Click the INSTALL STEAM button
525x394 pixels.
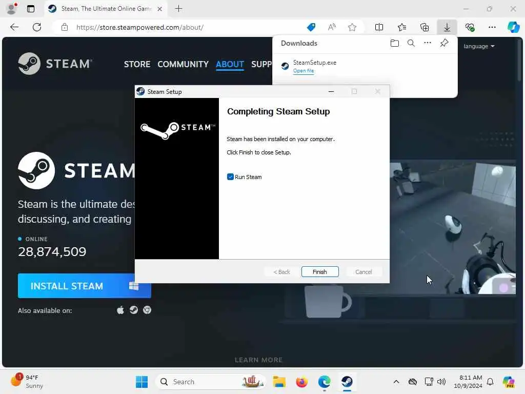coord(85,286)
